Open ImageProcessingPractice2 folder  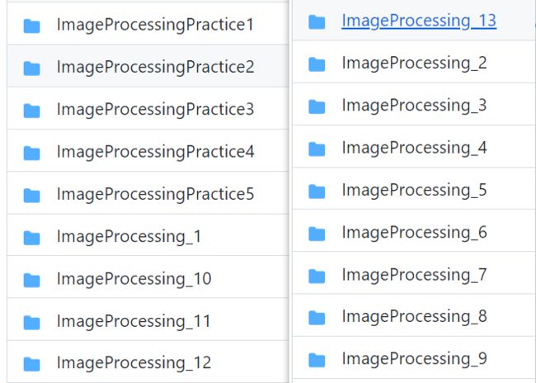click(156, 67)
